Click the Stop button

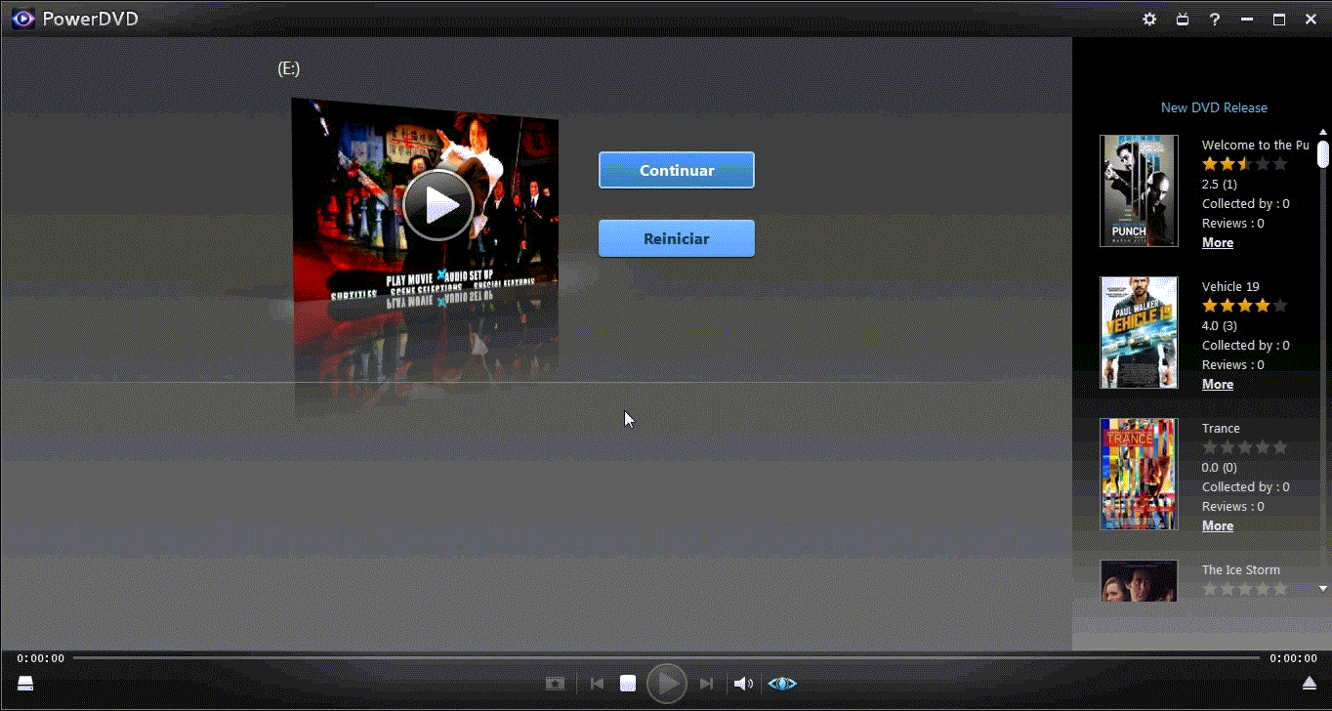click(x=628, y=684)
